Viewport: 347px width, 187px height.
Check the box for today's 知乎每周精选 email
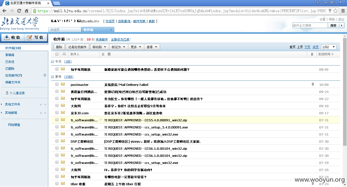[57, 69]
